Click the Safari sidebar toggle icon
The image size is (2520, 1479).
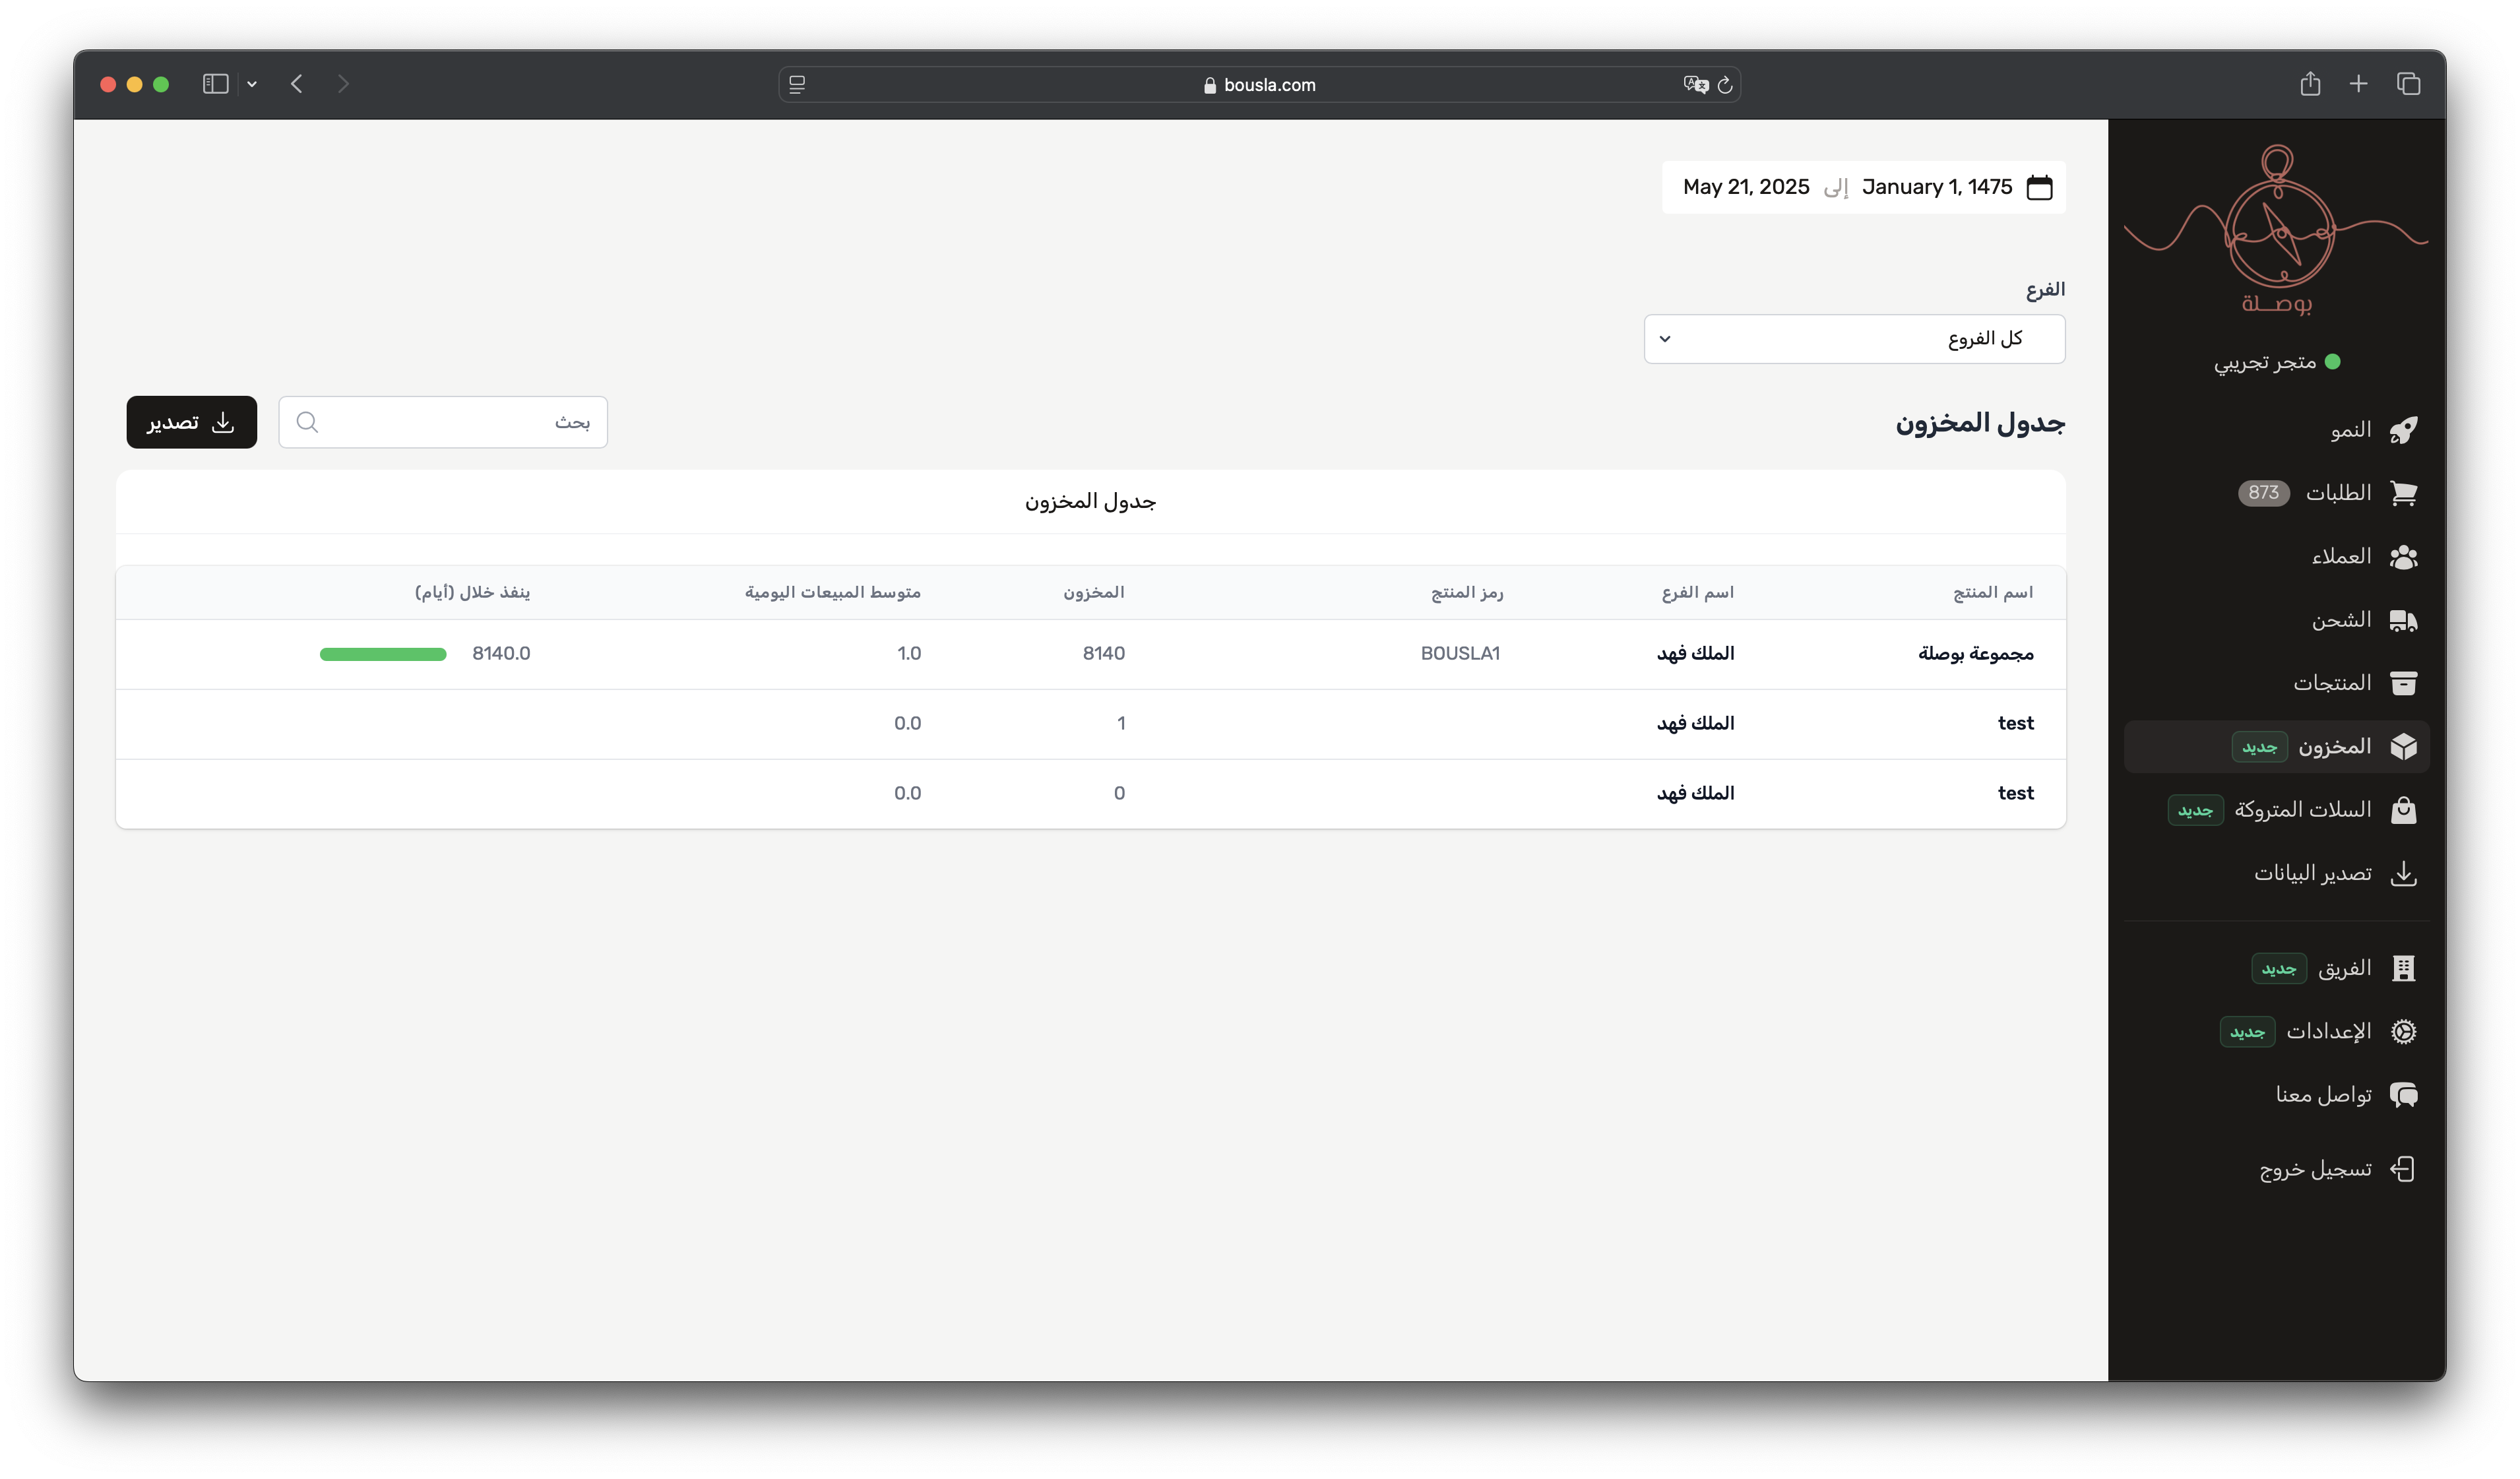click(215, 84)
